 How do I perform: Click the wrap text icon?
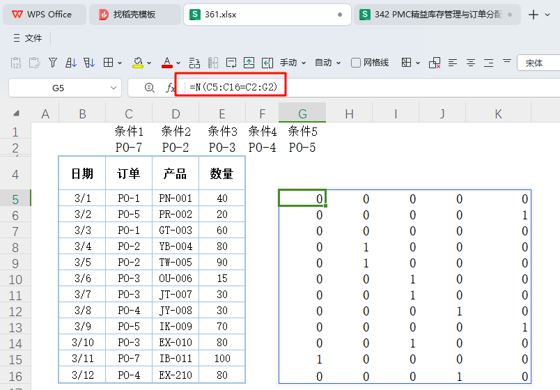pos(231,63)
